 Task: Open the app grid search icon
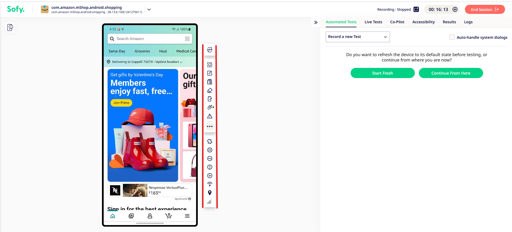click(x=210, y=65)
